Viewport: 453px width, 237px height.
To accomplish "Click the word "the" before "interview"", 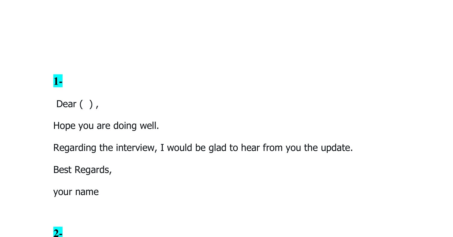I will (106, 148).
